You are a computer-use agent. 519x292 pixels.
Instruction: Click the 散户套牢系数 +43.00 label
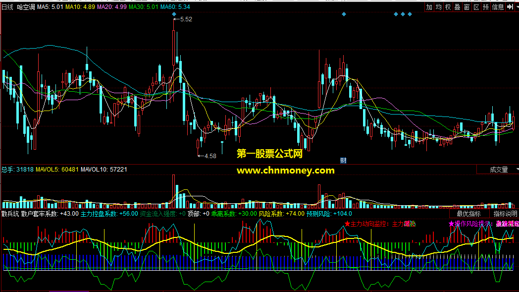coord(50,214)
